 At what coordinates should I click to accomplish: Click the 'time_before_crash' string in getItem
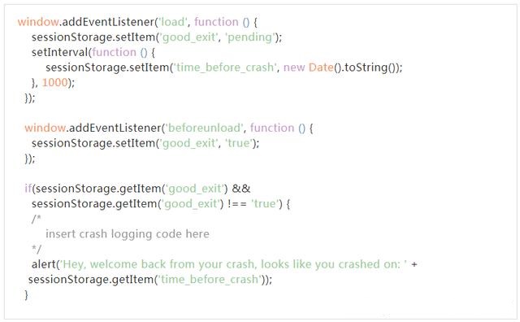210,280
